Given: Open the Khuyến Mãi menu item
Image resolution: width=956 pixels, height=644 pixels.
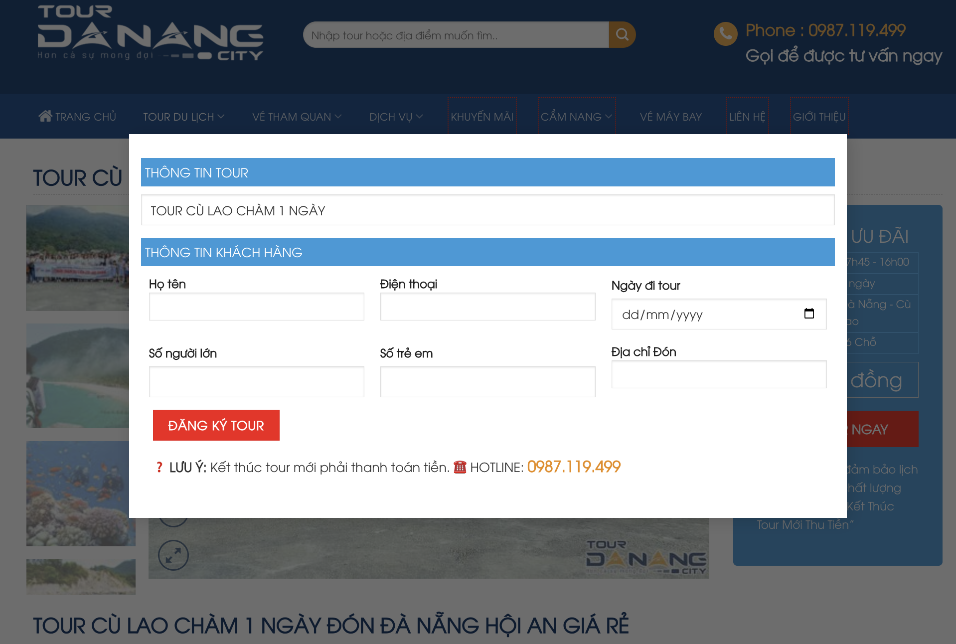Looking at the screenshot, I should (481, 116).
